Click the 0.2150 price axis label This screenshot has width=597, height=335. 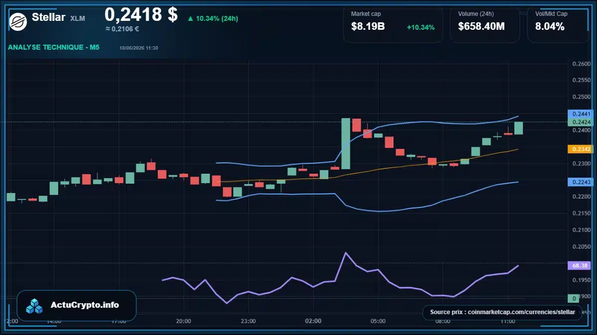581,213
